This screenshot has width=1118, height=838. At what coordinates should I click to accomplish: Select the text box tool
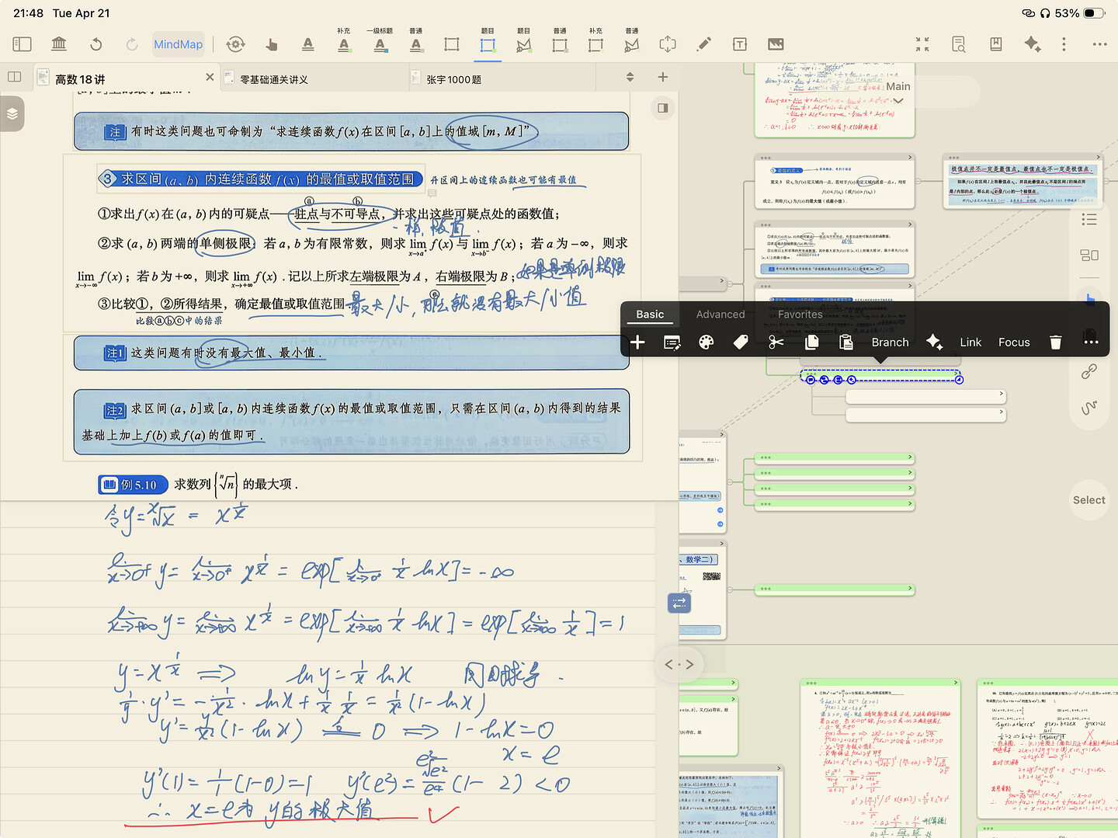pos(739,44)
